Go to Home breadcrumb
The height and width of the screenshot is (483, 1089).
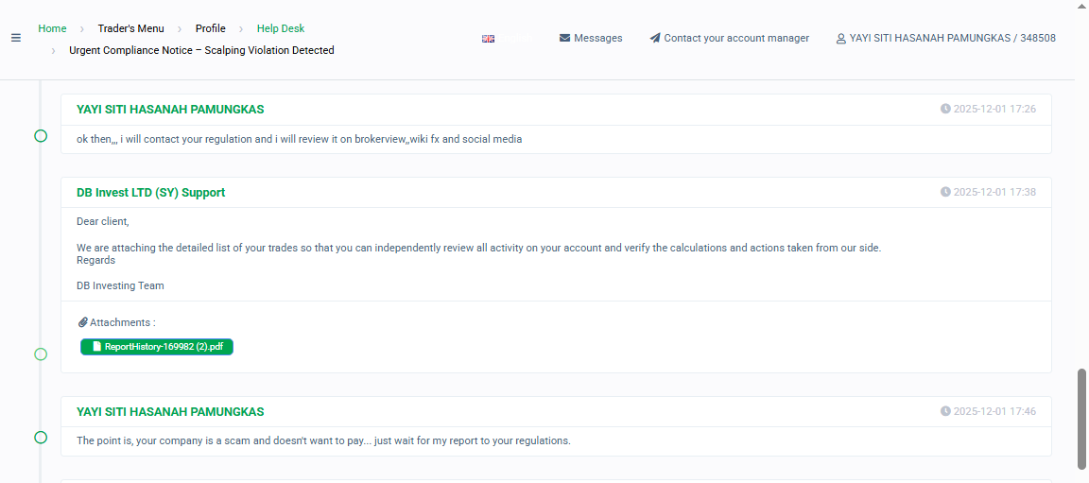pos(52,28)
